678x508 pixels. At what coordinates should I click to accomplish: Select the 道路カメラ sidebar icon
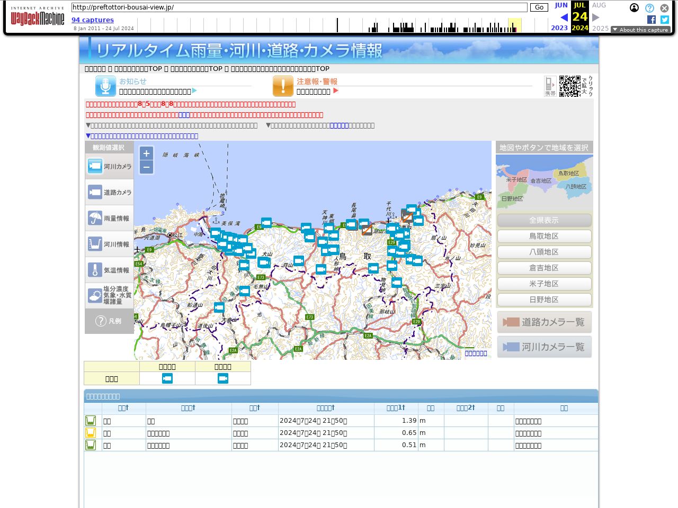95,192
